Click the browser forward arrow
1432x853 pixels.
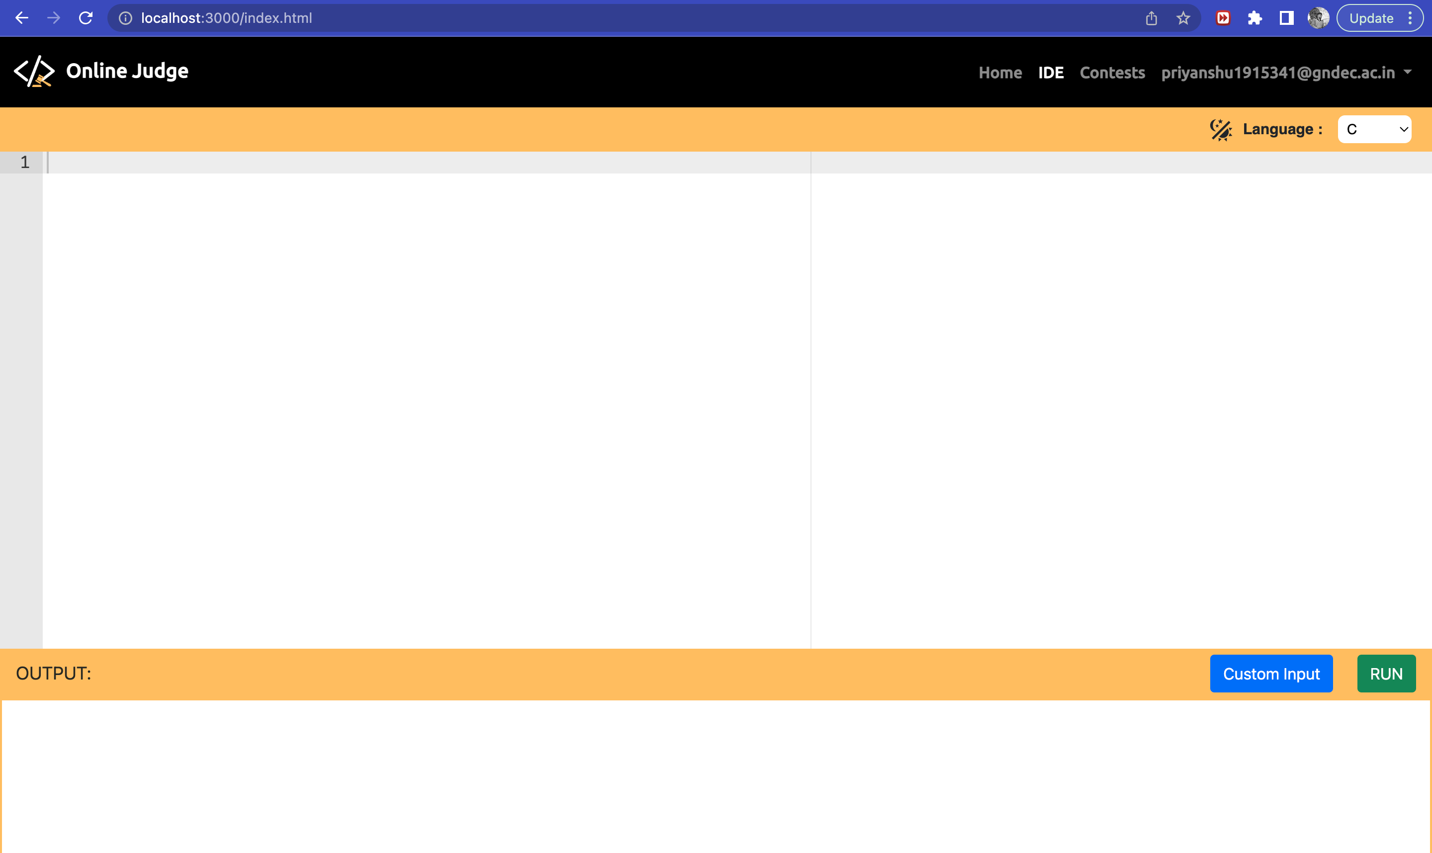(x=54, y=18)
